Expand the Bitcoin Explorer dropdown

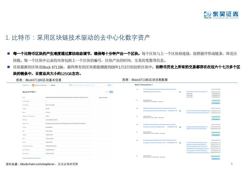tap(47, 85)
